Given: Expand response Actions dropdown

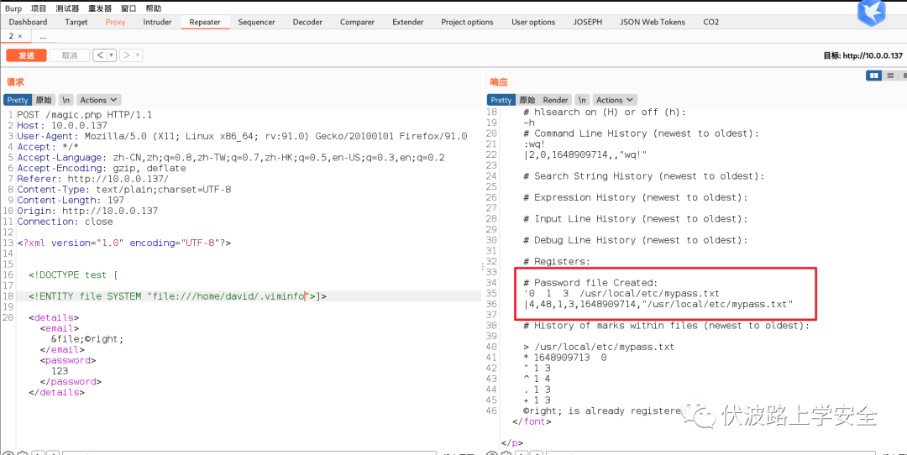Looking at the screenshot, I should click(615, 100).
